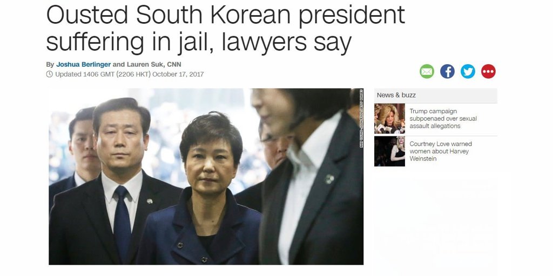553x276 pixels.
Task: Open more sharing options with red ellipsis icon
Action: pos(488,72)
